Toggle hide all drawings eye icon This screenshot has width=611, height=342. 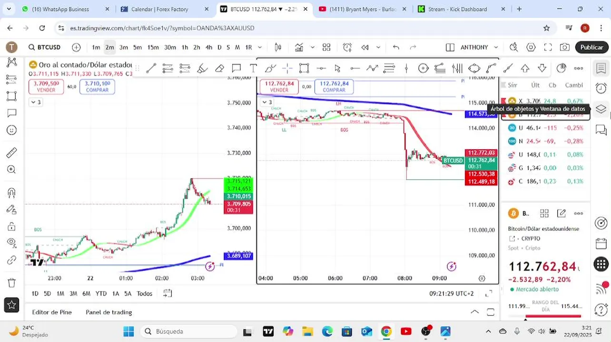pos(12,243)
